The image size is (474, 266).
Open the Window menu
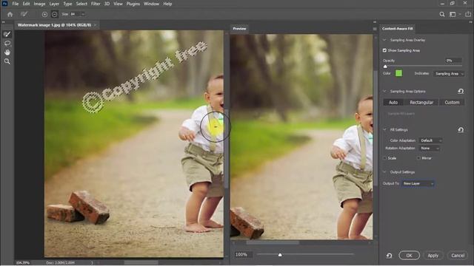[x=151, y=4]
